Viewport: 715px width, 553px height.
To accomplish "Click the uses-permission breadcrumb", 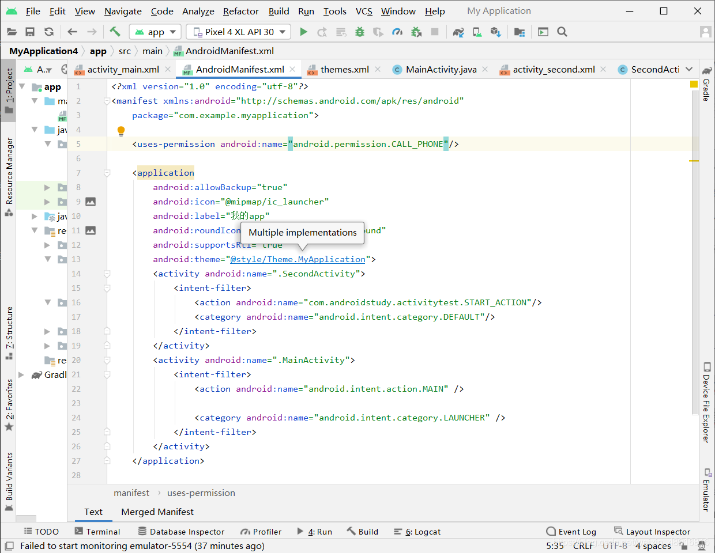I will coord(201,493).
